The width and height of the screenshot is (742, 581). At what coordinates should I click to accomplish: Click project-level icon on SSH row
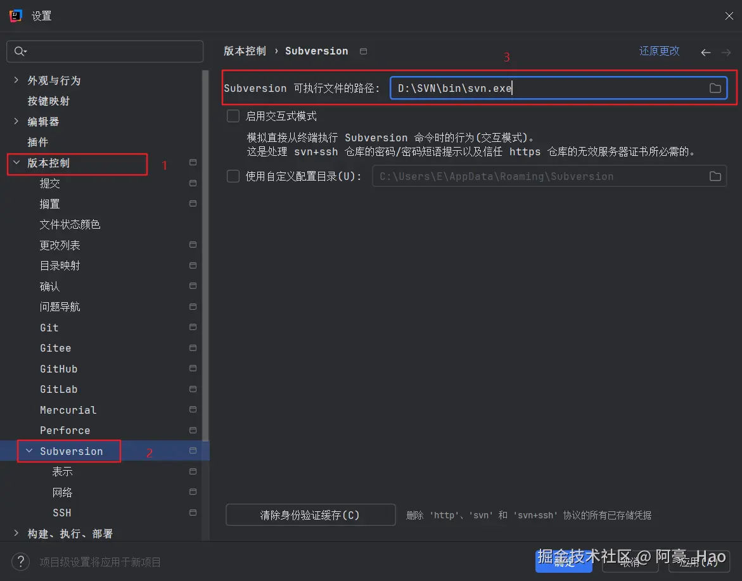[x=193, y=513]
